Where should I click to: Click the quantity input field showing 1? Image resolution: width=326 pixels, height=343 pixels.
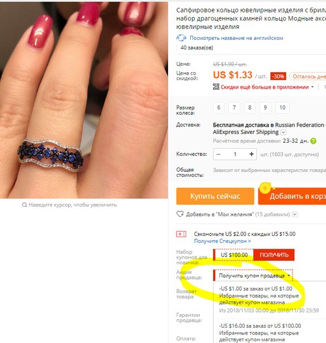pos(235,154)
